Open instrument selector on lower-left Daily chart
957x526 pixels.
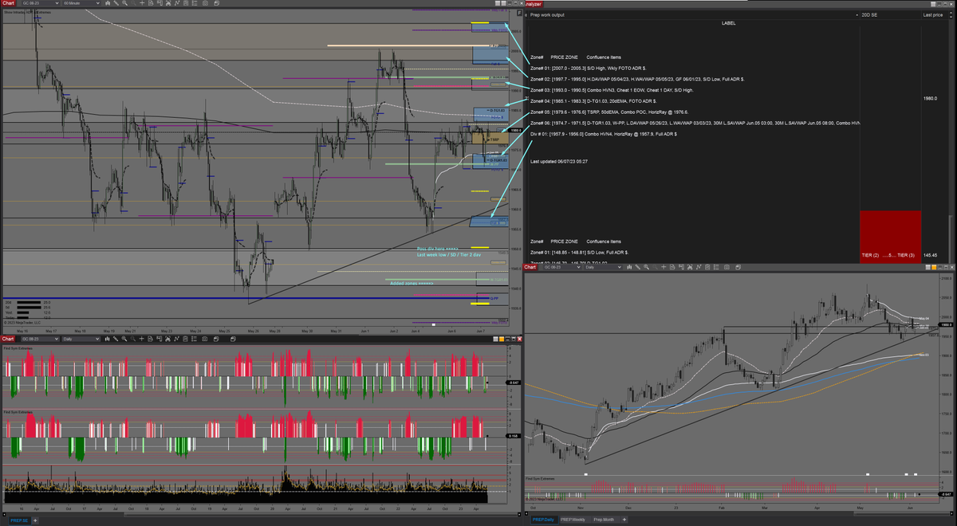[41, 339]
